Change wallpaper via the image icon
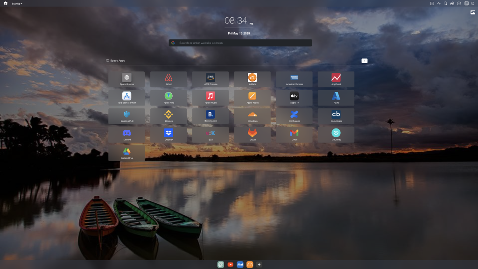 click(472, 13)
